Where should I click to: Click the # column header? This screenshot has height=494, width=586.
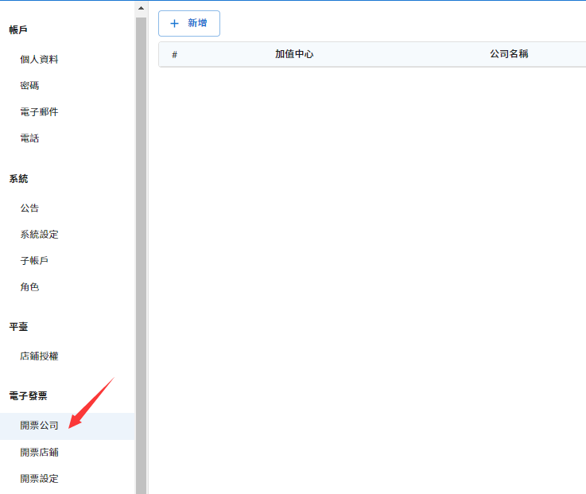click(175, 55)
